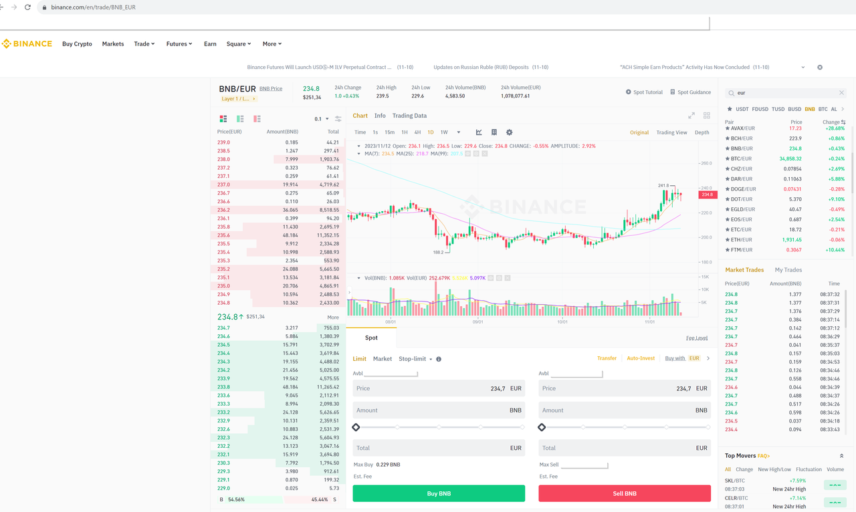This screenshot has width=856, height=512.
Task: Open the 0.1 price grouping dropdown
Action: tap(322, 119)
